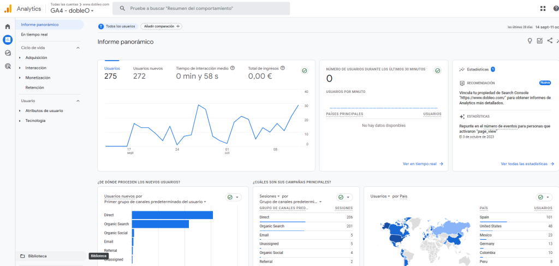The image size is (559, 266).
Task: Open Insights lightbulb icon in report header
Action: [x=529, y=41]
